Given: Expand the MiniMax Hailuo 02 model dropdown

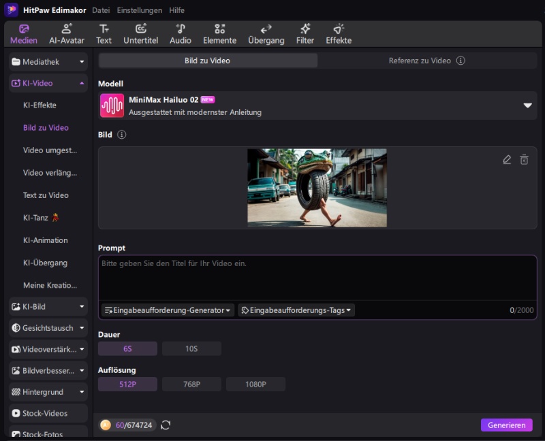Looking at the screenshot, I should [527, 105].
